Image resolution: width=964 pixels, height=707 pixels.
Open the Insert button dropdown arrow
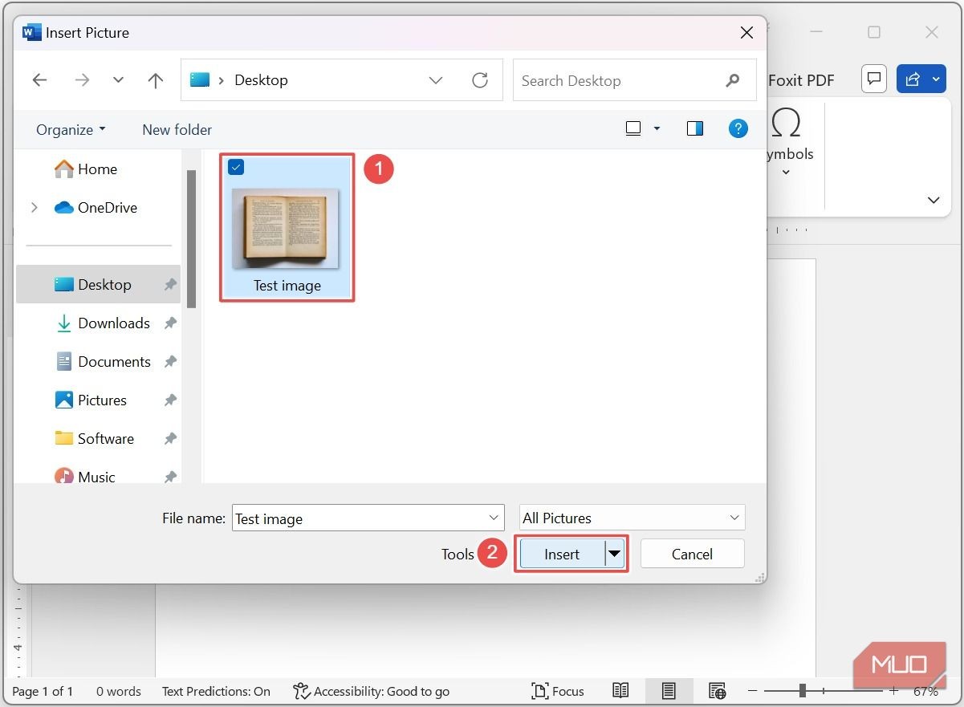point(614,554)
